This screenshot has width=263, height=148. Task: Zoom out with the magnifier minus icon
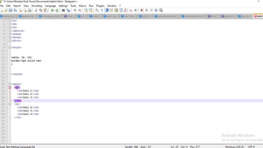[79, 10]
